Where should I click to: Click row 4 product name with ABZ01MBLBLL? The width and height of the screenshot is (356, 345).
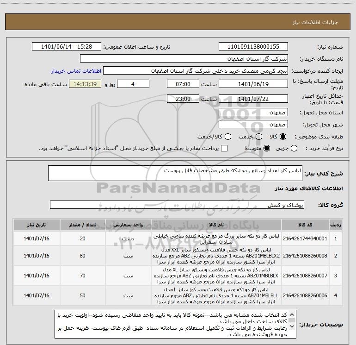(216, 295)
